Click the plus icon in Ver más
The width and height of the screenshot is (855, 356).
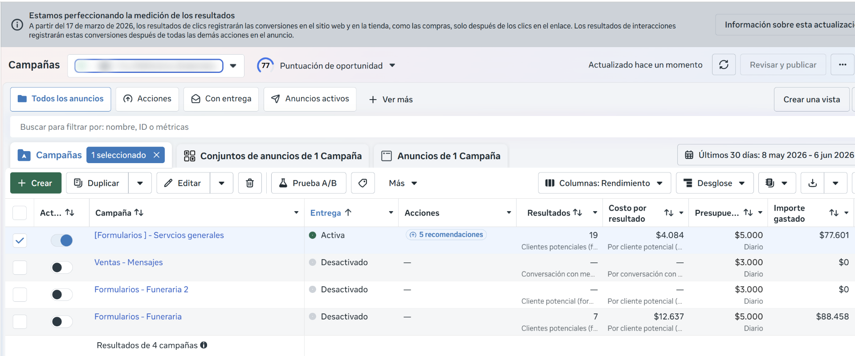[373, 100]
